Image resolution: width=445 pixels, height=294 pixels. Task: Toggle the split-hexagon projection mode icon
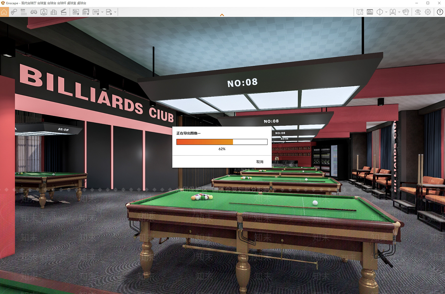pyautogui.click(x=380, y=12)
